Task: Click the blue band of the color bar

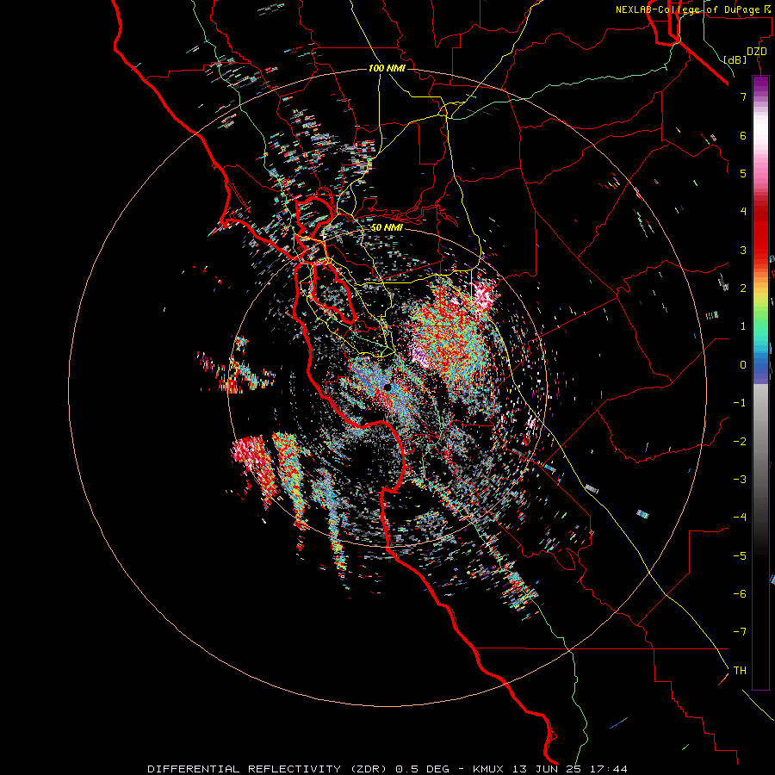Action: click(760, 367)
